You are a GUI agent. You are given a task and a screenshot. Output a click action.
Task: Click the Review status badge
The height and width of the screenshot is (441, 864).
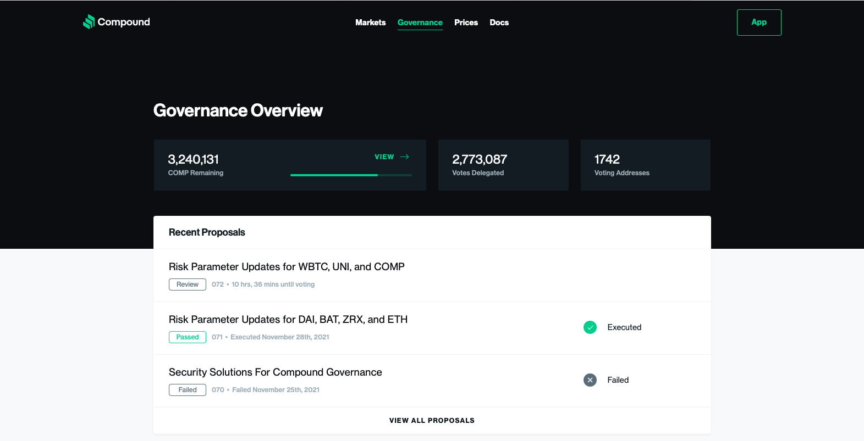[188, 284]
